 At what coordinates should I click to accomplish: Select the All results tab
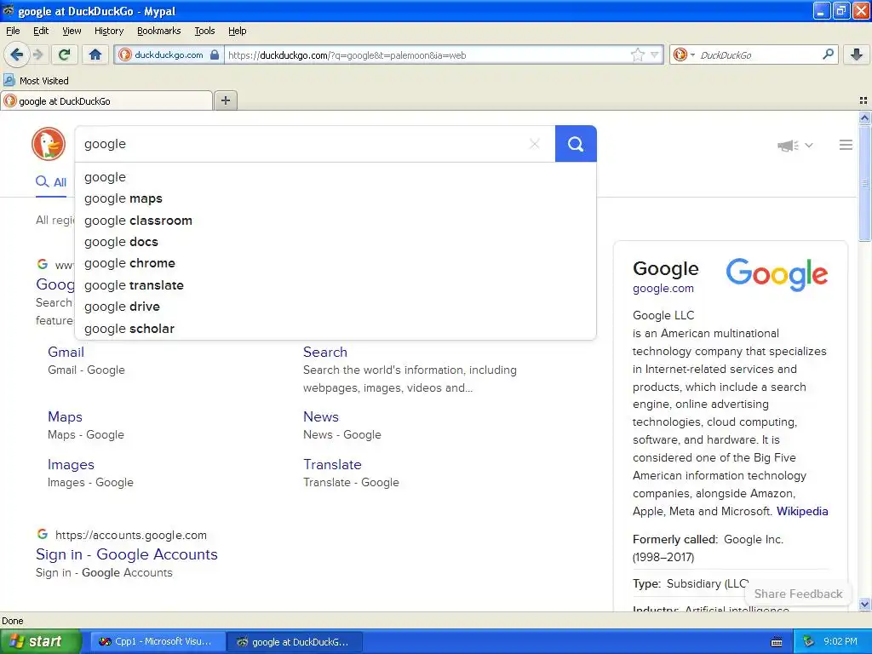51,182
